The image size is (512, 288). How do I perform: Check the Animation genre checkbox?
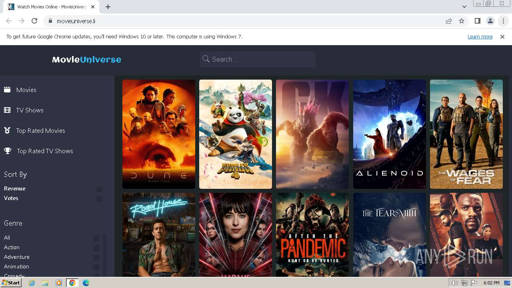pos(96,267)
